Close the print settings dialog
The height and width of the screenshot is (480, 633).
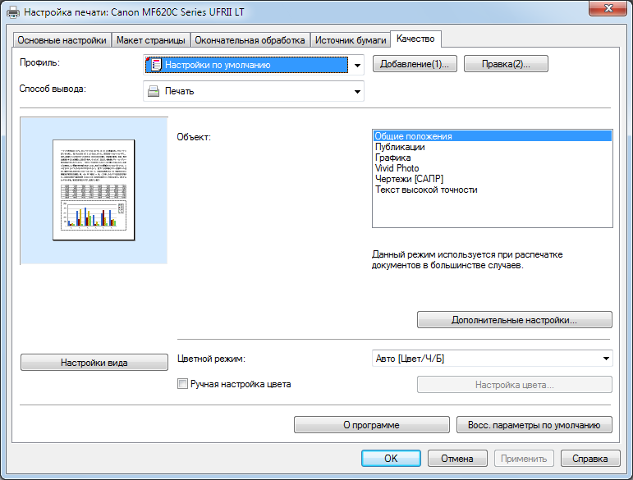click(x=608, y=8)
